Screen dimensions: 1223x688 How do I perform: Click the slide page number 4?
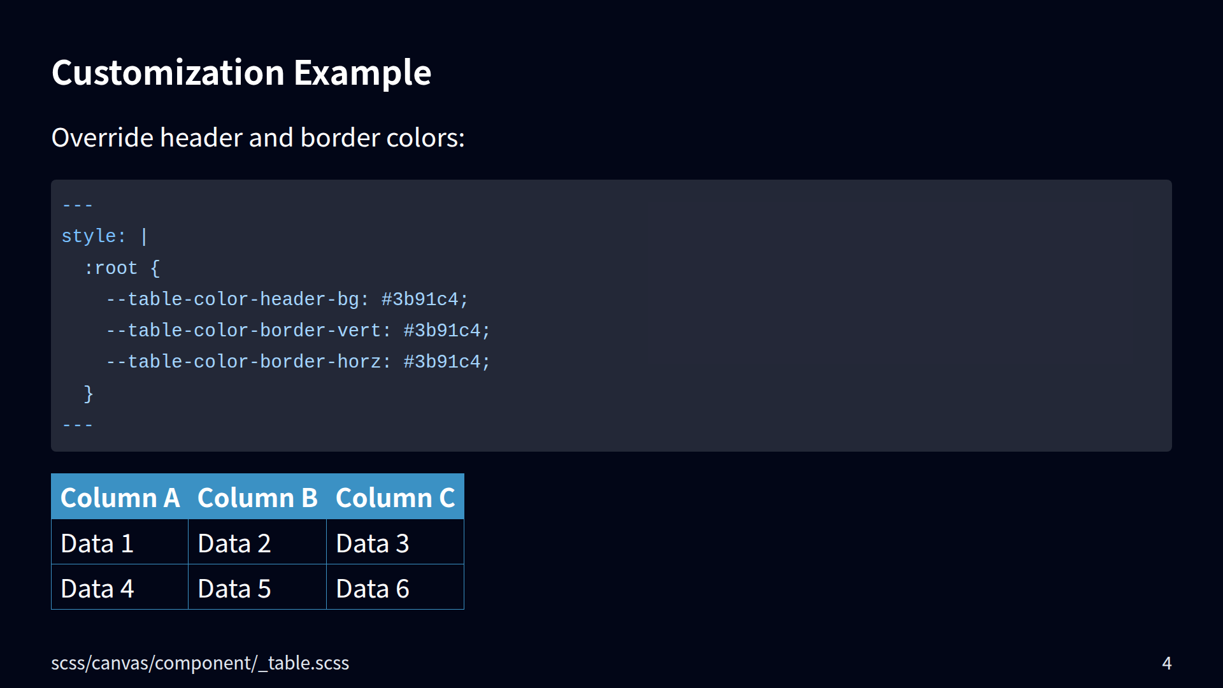1166,663
